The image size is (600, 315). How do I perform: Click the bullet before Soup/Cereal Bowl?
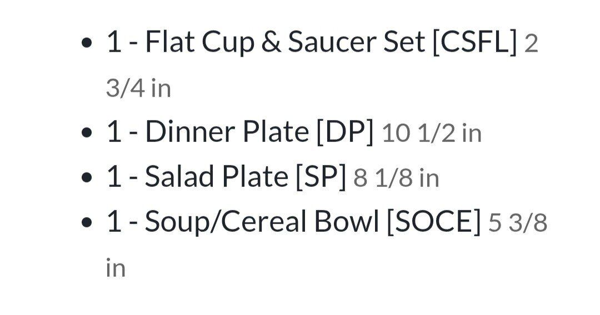tap(86, 223)
